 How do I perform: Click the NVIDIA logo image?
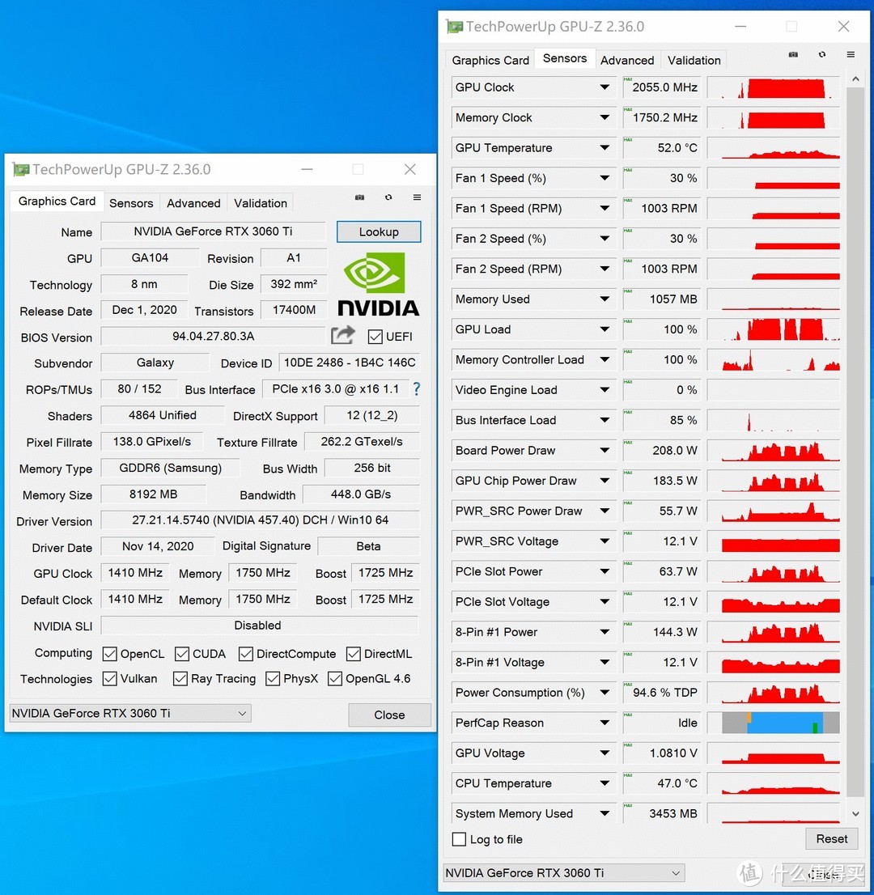(x=379, y=284)
